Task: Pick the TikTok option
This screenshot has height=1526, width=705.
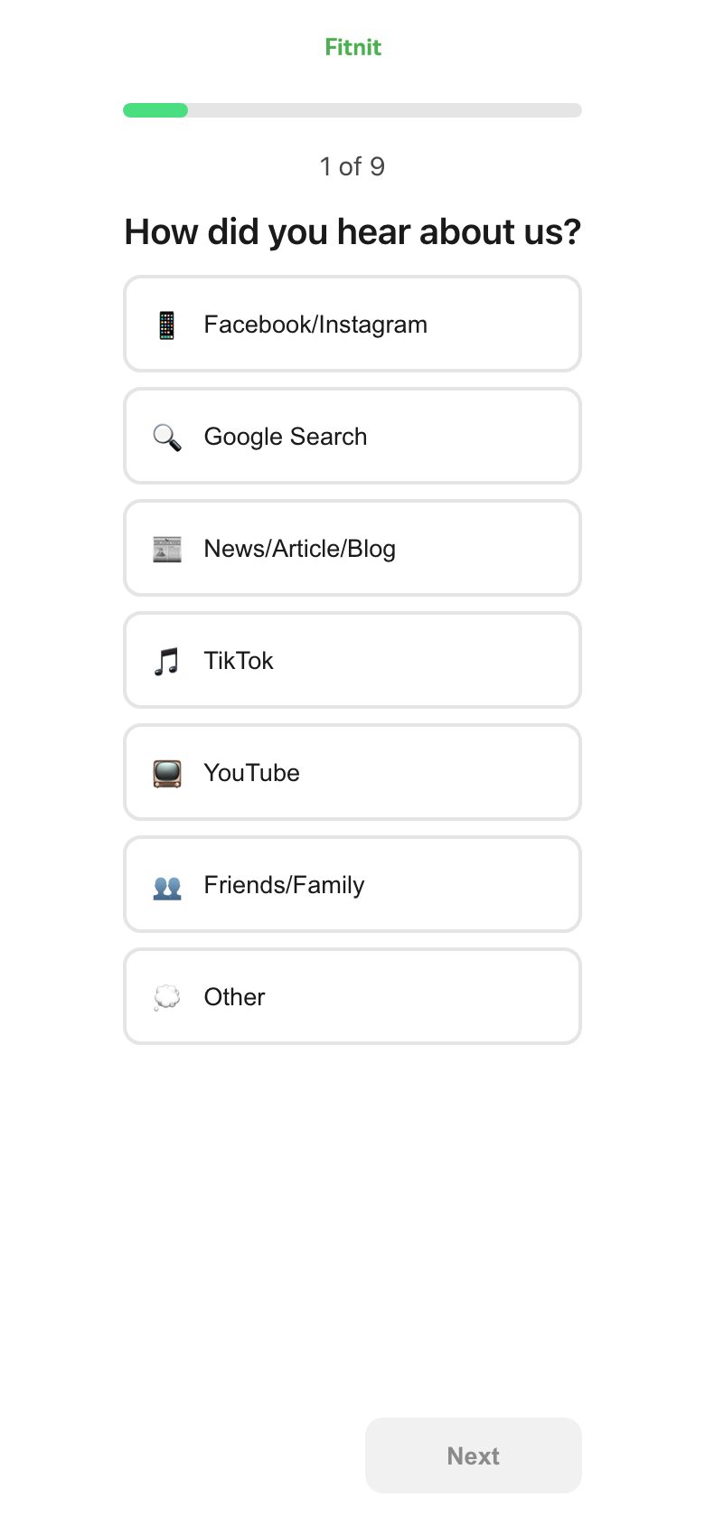Action: pyautogui.click(x=352, y=660)
